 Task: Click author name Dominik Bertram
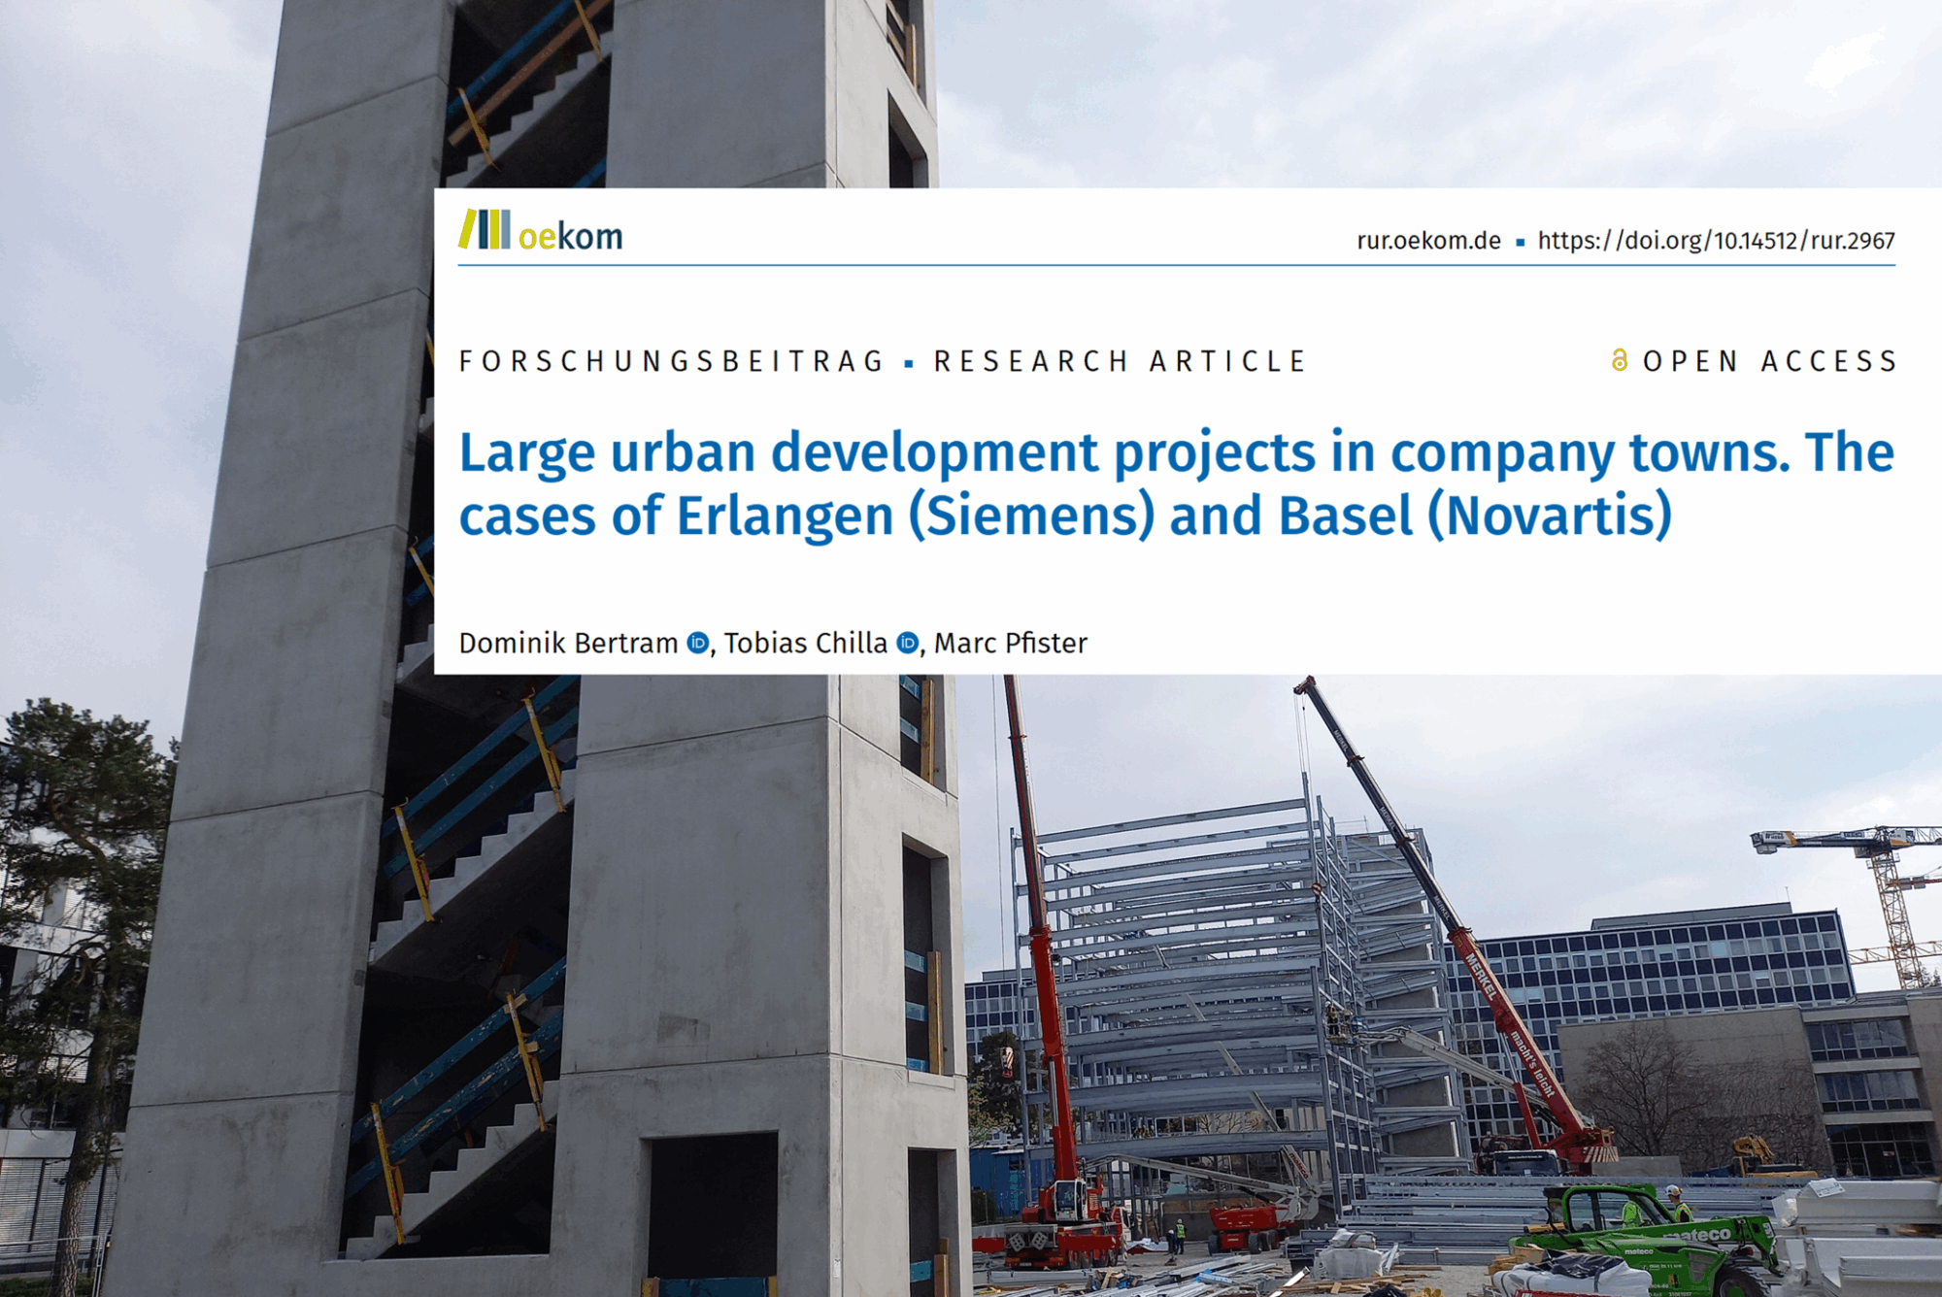pos(568,643)
